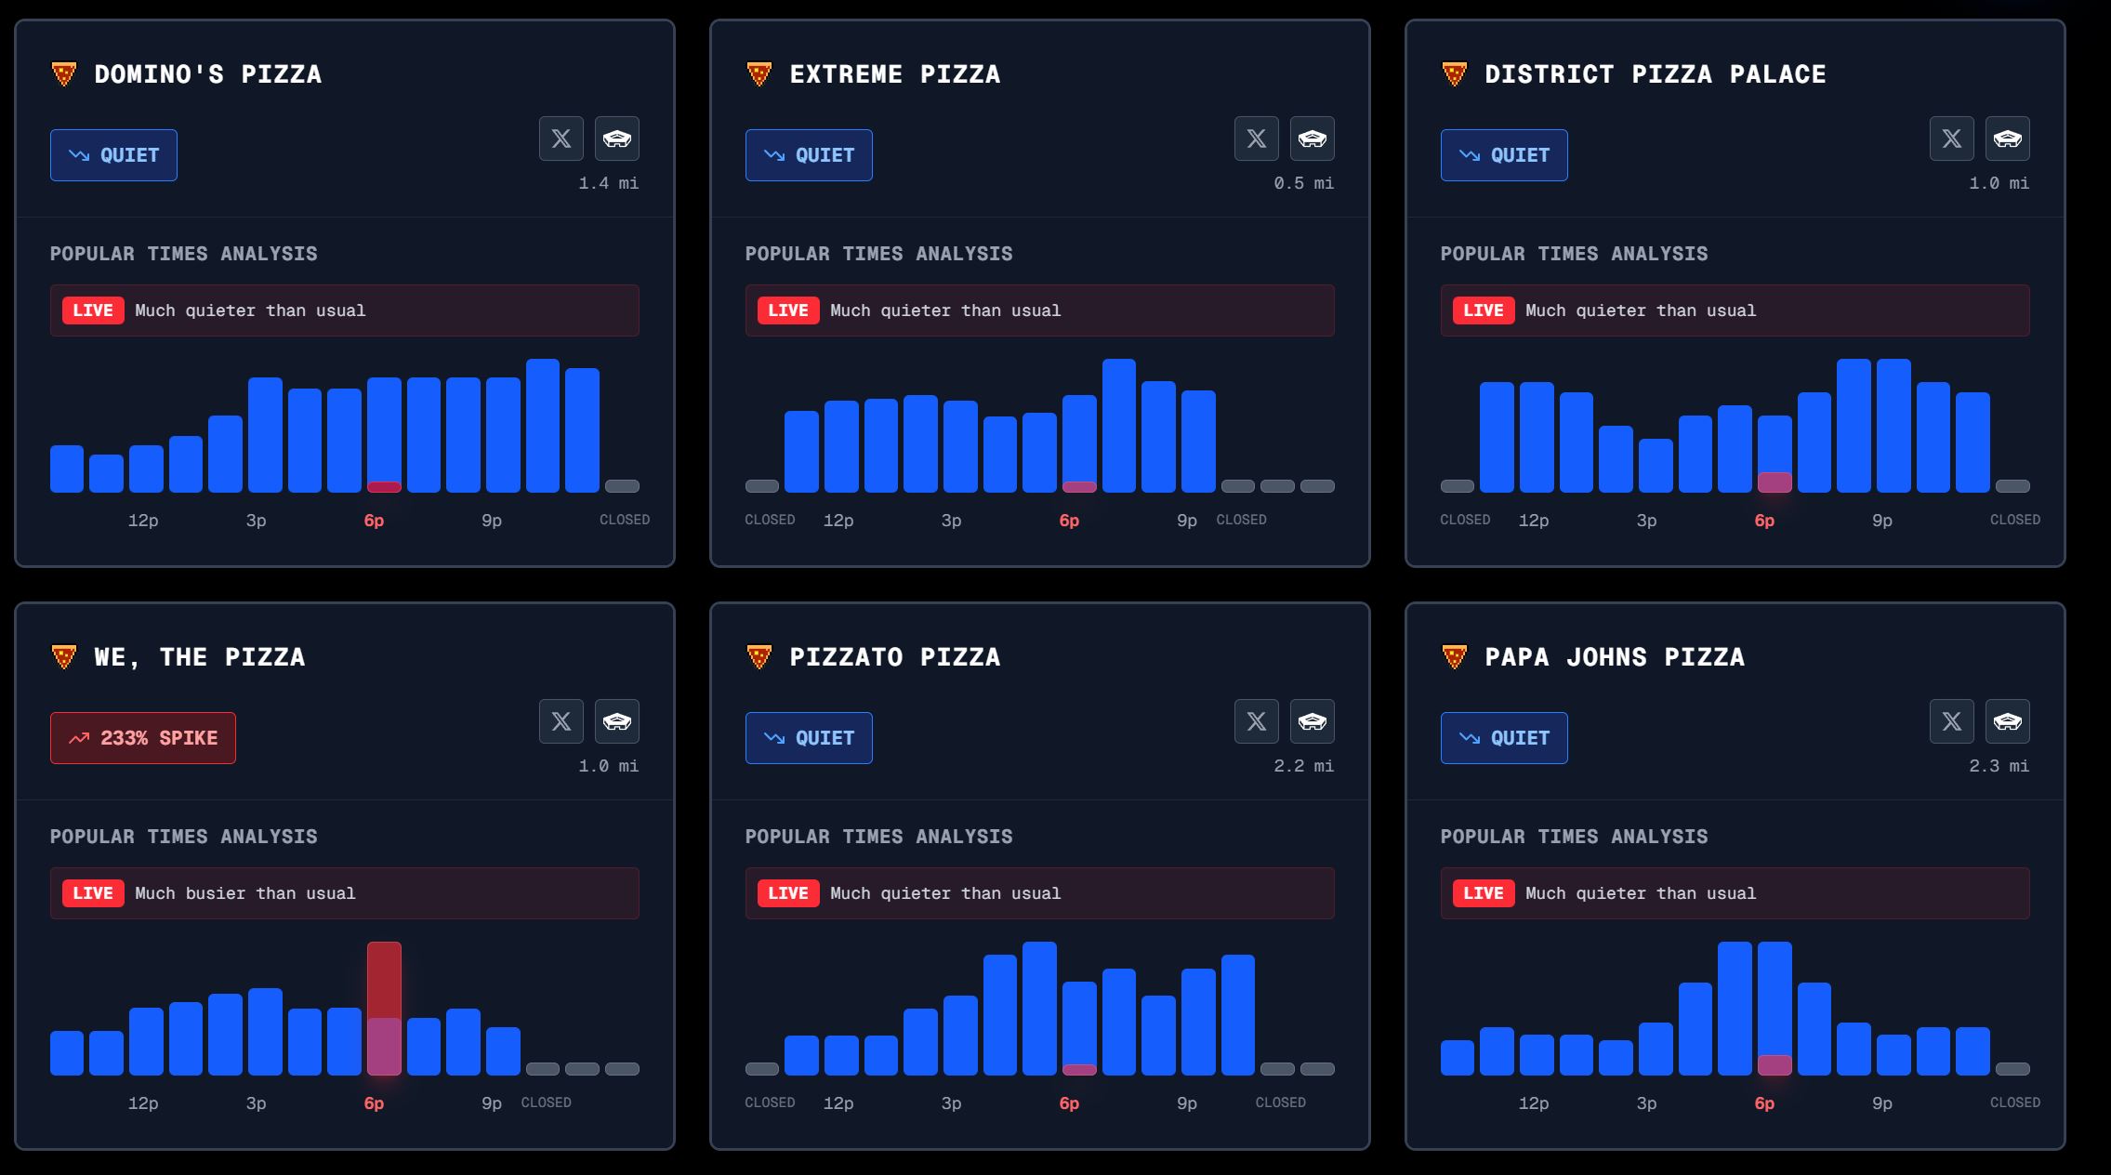This screenshot has height=1175, width=2111.
Task: Click the 9p label on District Pizza Palace chart
Action: (1881, 521)
